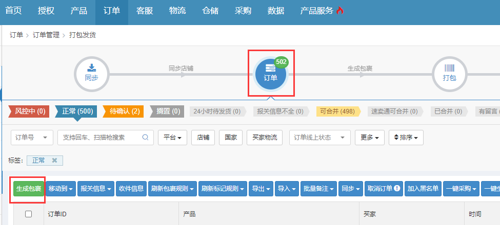Open the 客服 menu
This screenshot has width=500, height=225.
[x=145, y=11]
